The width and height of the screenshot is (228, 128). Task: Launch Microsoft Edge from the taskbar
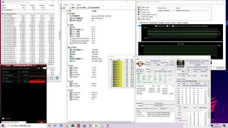click(x=61, y=126)
